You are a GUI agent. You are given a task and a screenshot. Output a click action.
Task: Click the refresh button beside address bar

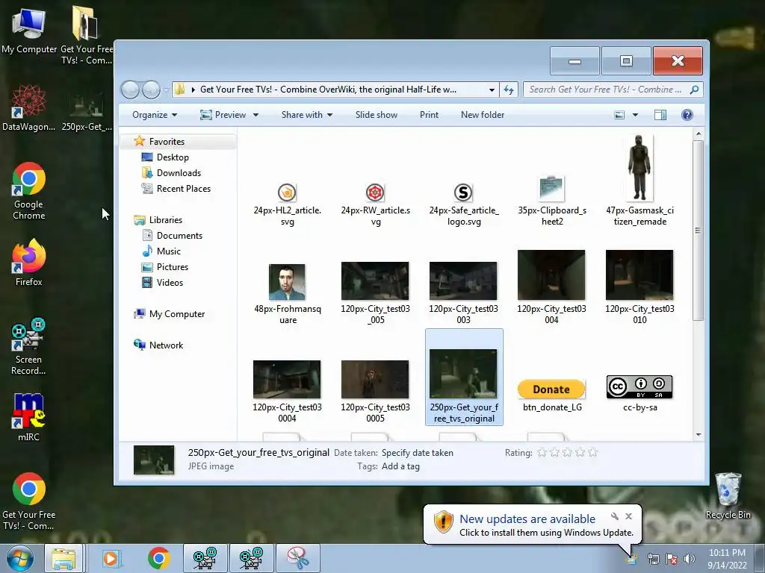pos(508,90)
